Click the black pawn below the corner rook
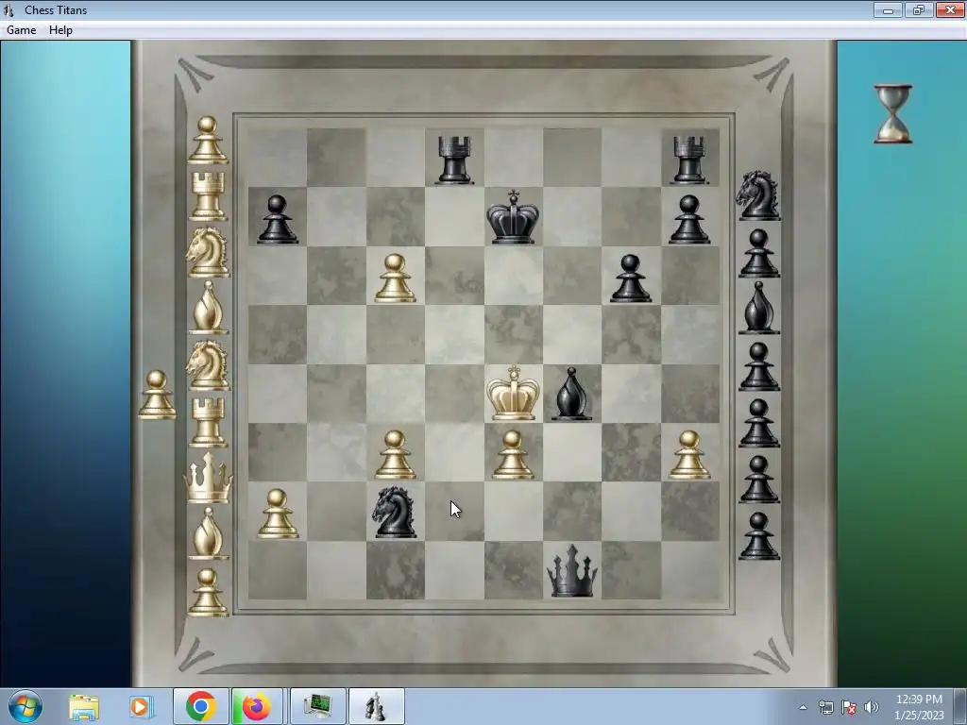Viewport: 967px width, 725px height. (x=689, y=219)
